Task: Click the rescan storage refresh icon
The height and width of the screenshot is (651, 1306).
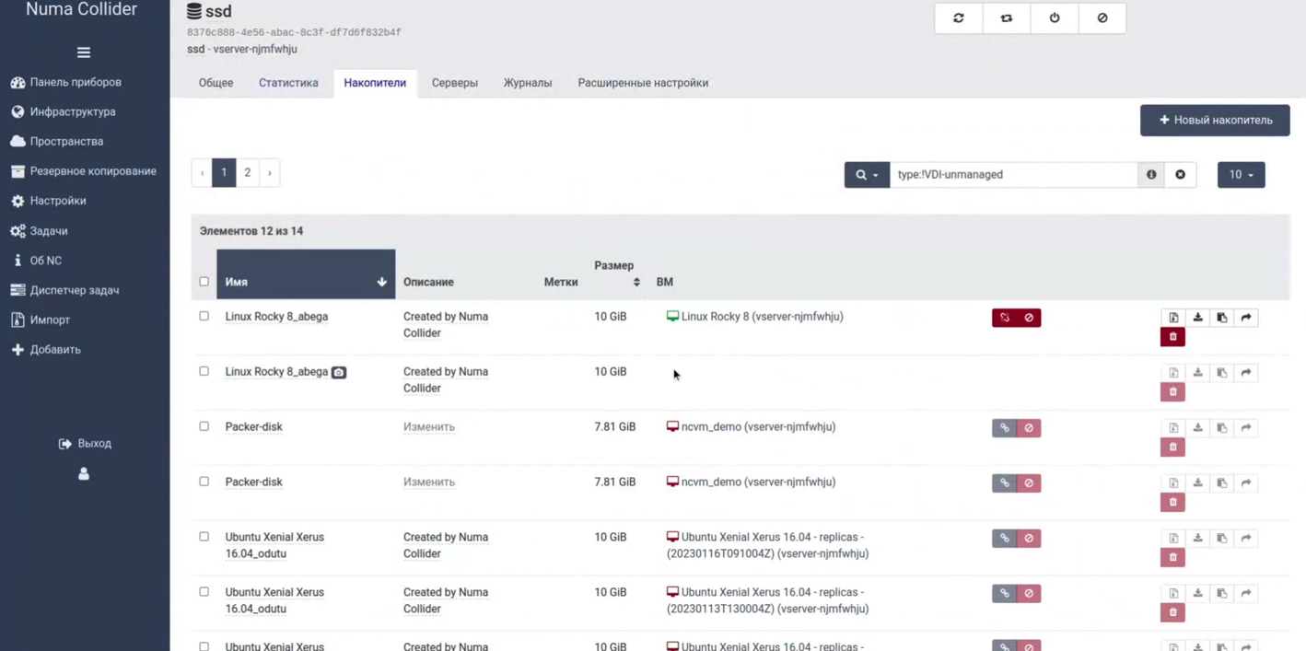Action: tap(959, 18)
